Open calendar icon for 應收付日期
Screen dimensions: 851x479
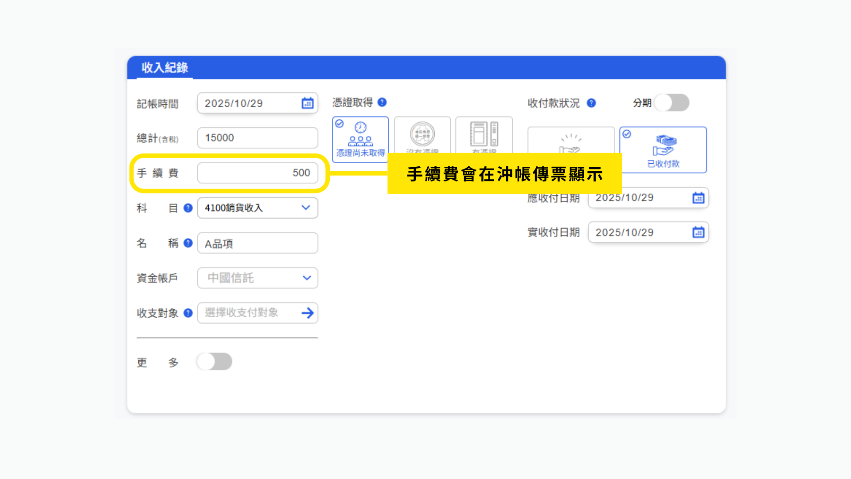point(699,198)
